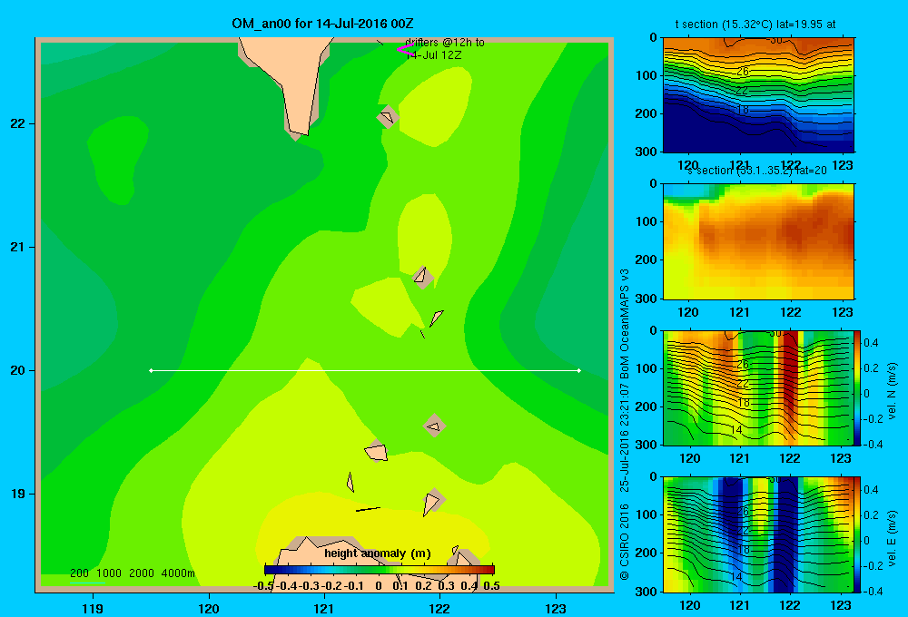Click the -0.5 tick label of the height colorbar
The image size is (908, 617).
263,586
